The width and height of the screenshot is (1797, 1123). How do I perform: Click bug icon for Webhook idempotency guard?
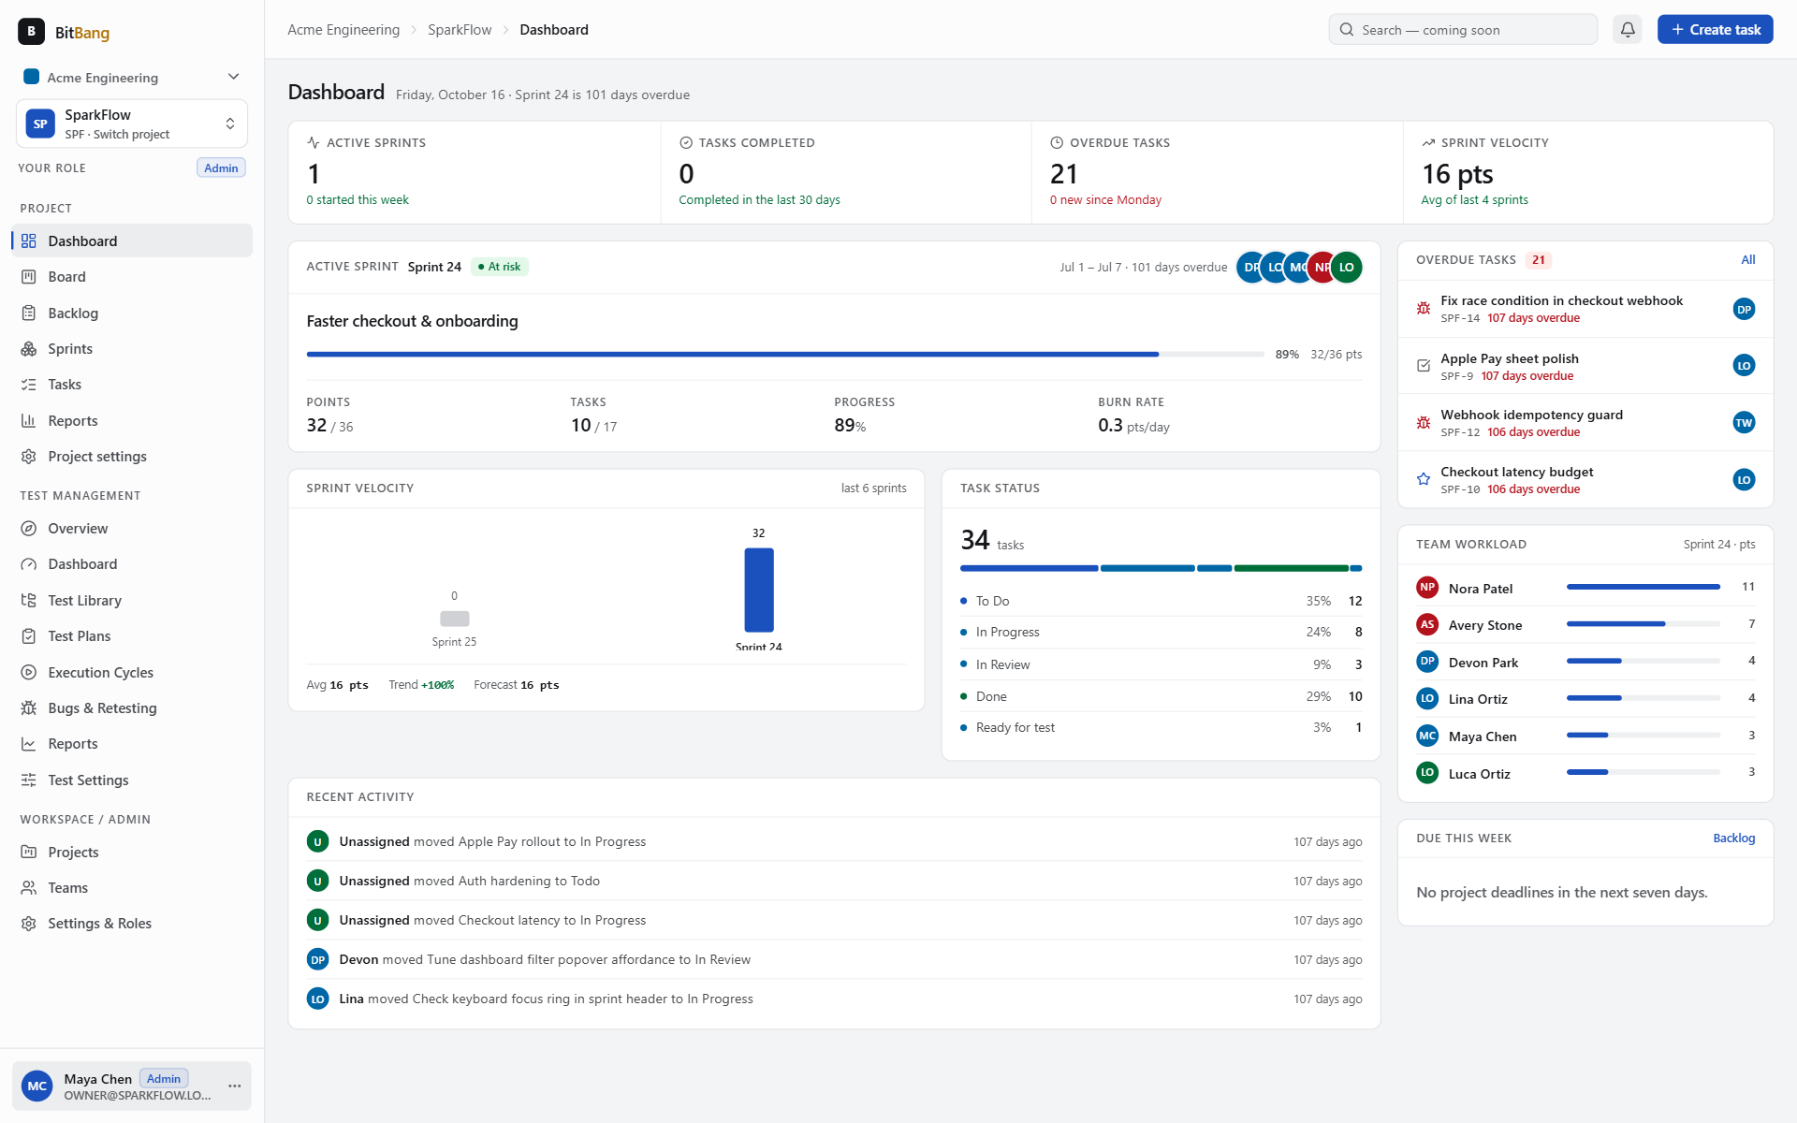(x=1424, y=423)
